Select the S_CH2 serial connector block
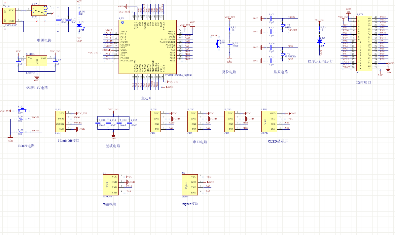This screenshot has width=395, height=235. click(193, 121)
